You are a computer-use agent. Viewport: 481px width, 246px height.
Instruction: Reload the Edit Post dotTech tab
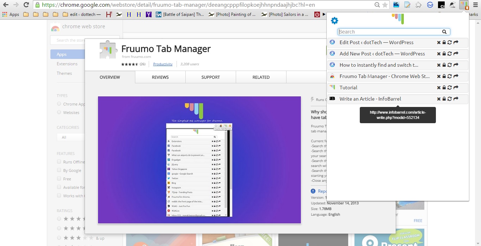tap(450, 43)
